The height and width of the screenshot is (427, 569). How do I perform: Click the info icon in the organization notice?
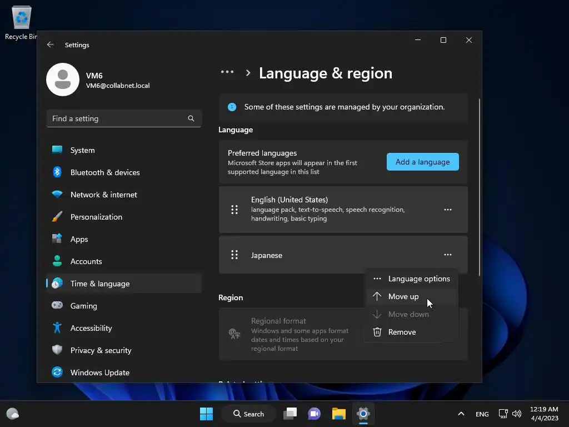[232, 107]
